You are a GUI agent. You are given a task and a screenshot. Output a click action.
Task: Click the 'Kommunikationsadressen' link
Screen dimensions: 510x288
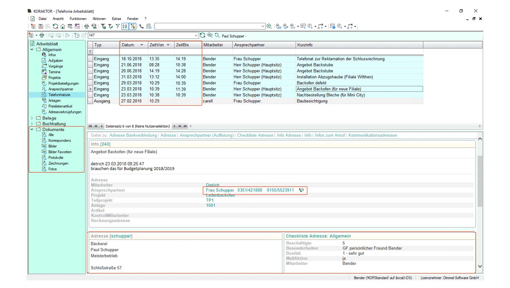(373, 136)
